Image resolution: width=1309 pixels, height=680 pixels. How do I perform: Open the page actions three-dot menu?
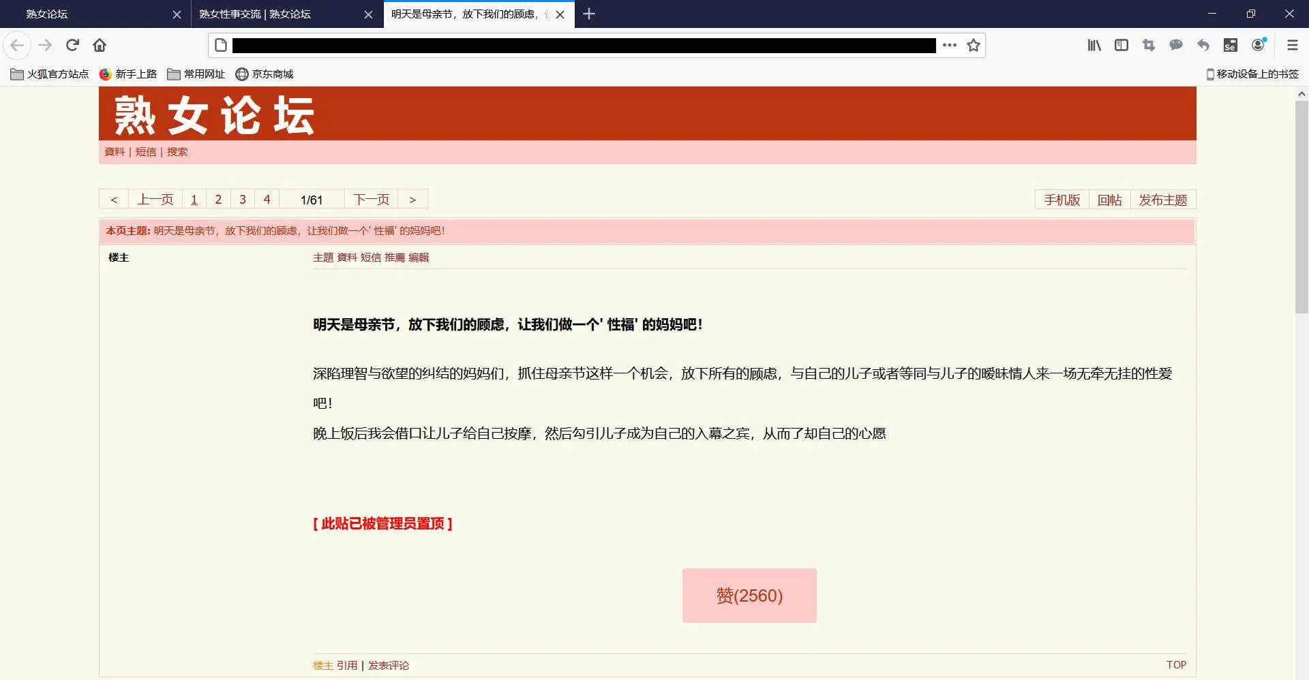[949, 45]
